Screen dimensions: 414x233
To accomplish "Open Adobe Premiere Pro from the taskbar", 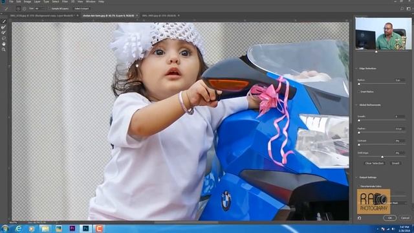I will click(x=72, y=228).
